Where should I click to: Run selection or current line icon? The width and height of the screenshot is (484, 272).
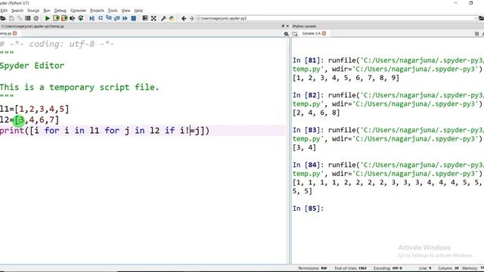point(73,18)
